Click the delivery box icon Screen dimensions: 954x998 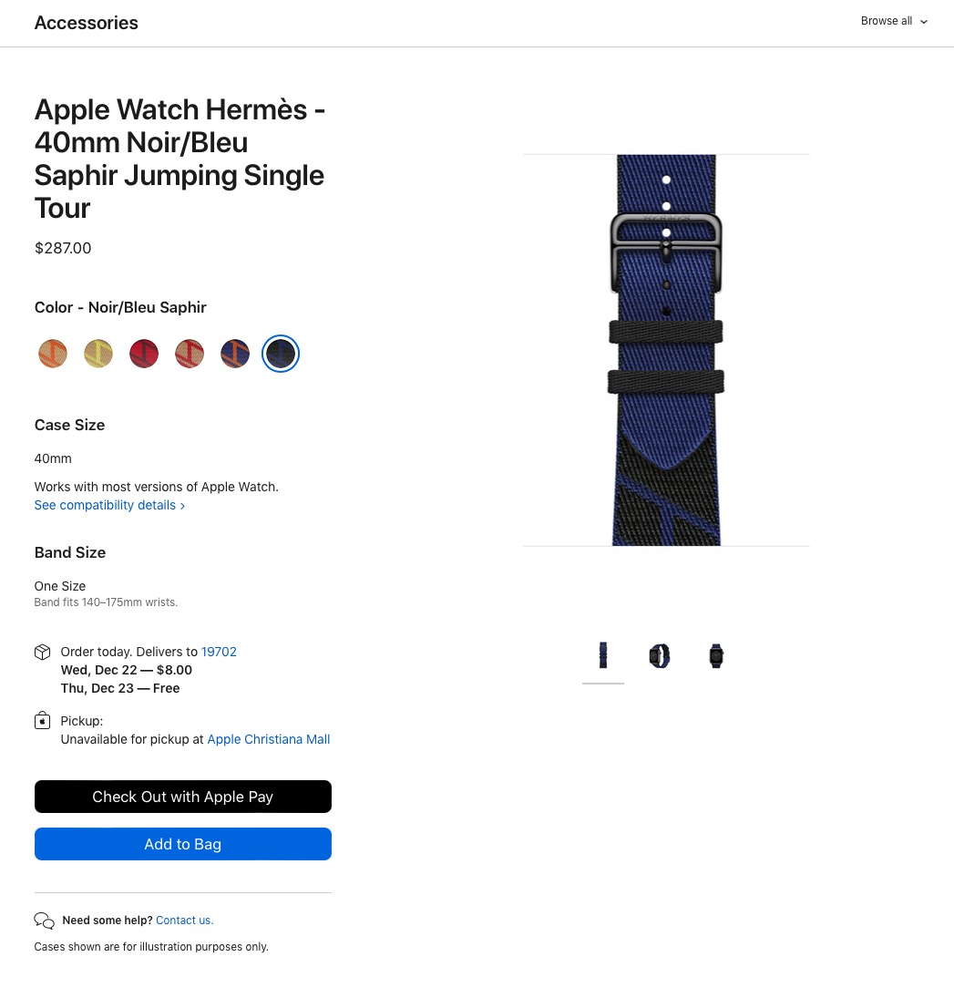tap(42, 653)
